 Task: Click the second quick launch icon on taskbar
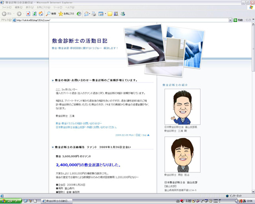point(30,201)
